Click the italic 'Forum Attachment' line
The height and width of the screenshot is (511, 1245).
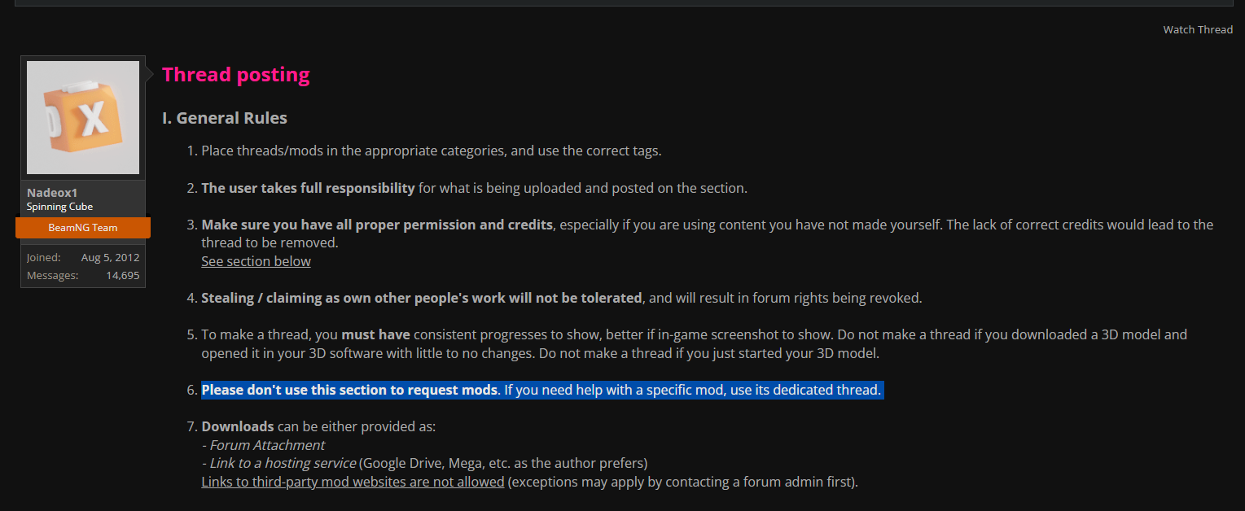263,445
